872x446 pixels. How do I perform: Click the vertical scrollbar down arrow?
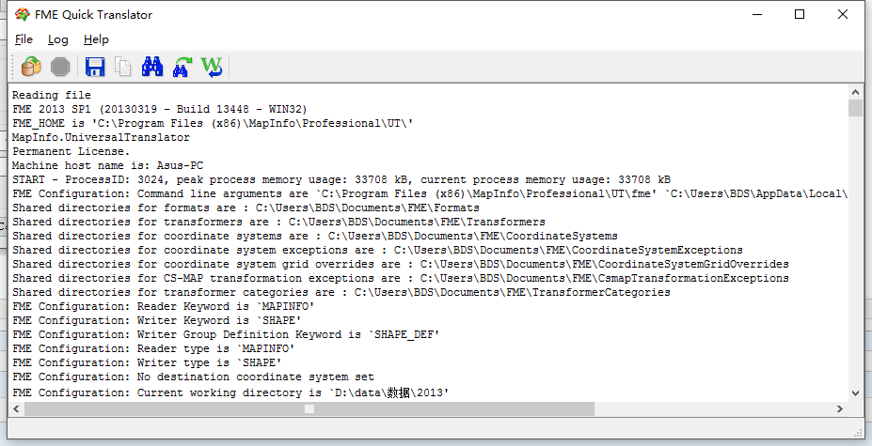coord(855,393)
